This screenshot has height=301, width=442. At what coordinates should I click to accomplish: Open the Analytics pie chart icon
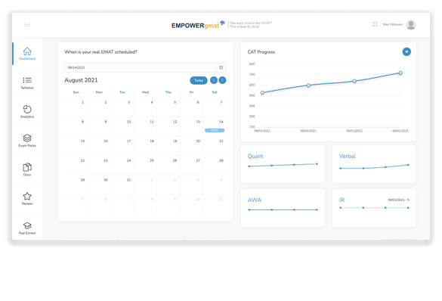pyautogui.click(x=27, y=109)
